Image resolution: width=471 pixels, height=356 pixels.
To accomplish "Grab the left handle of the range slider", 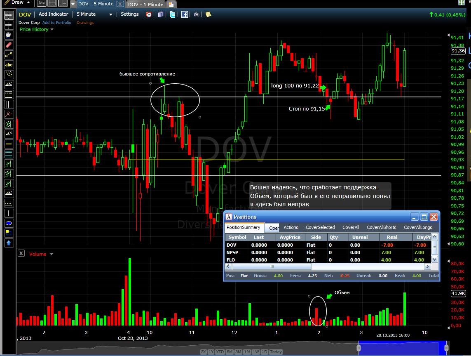I will [x=359, y=348].
